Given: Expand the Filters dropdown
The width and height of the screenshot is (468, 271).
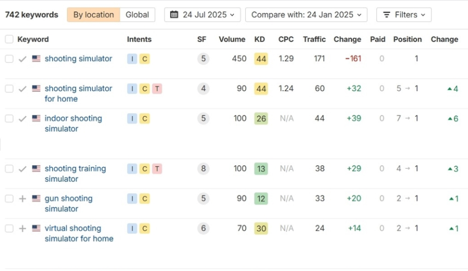Looking at the screenshot, I should pyautogui.click(x=404, y=15).
